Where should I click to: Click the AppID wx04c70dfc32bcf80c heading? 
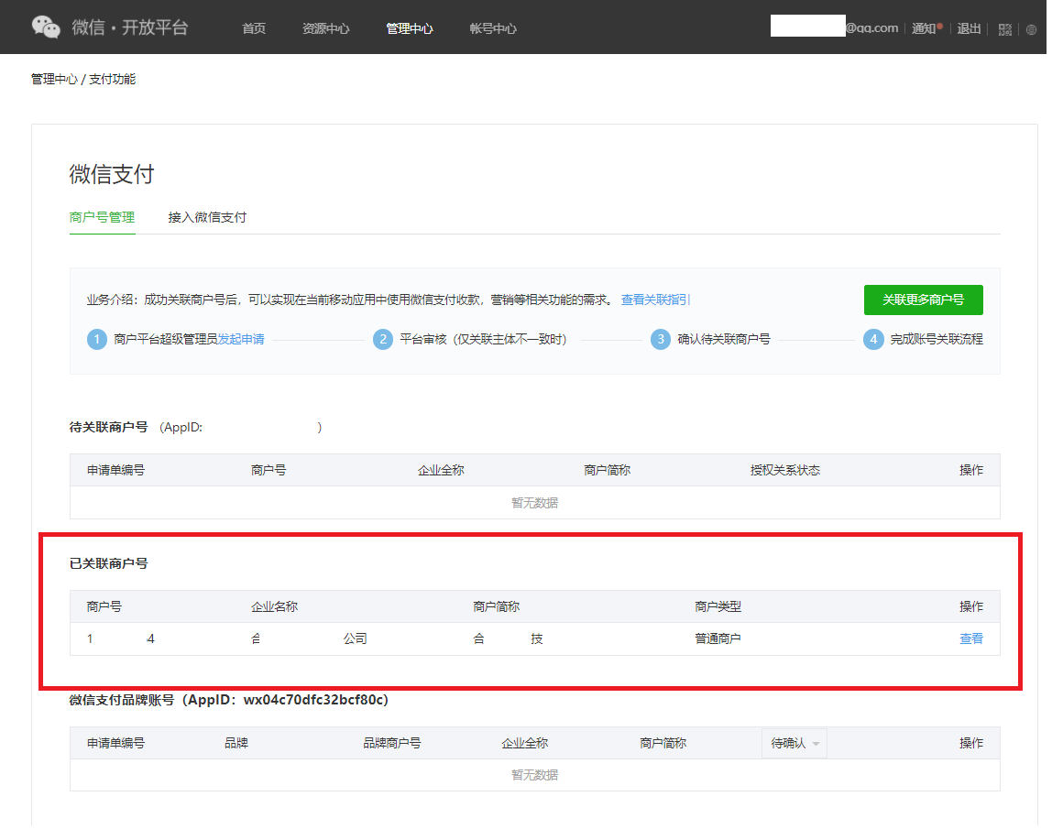pos(228,700)
